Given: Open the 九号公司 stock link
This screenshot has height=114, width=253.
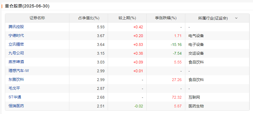Looking at the screenshot, I should click(x=16, y=53).
